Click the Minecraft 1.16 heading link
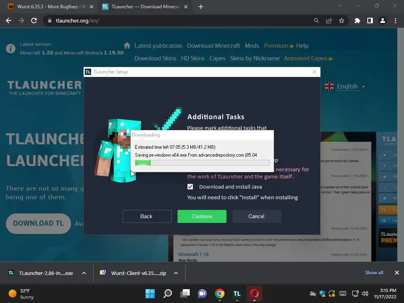The width and height of the screenshot is (404, 303). (x=193, y=254)
